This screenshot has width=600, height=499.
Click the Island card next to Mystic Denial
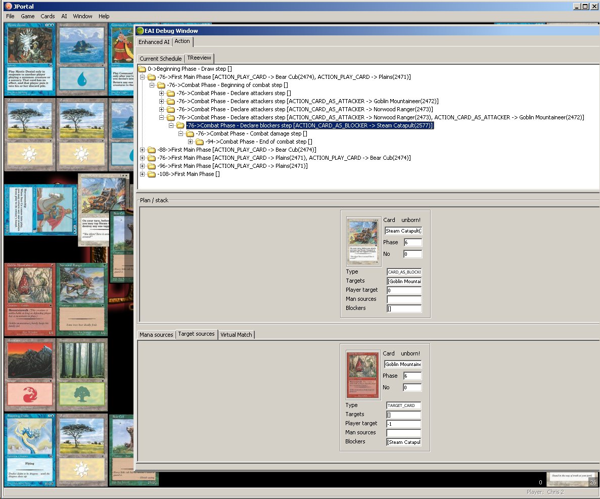click(x=82, y=59)
